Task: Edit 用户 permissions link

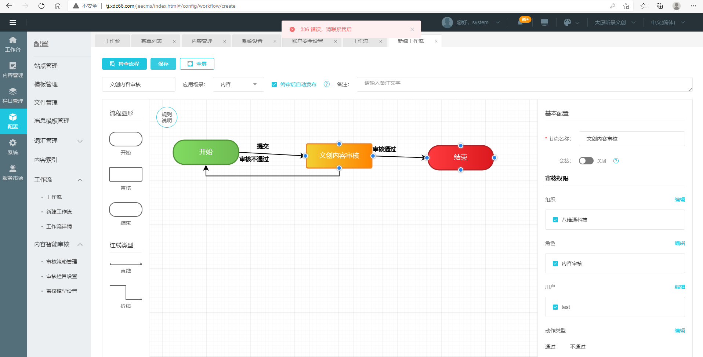Action: pos(680,287)
